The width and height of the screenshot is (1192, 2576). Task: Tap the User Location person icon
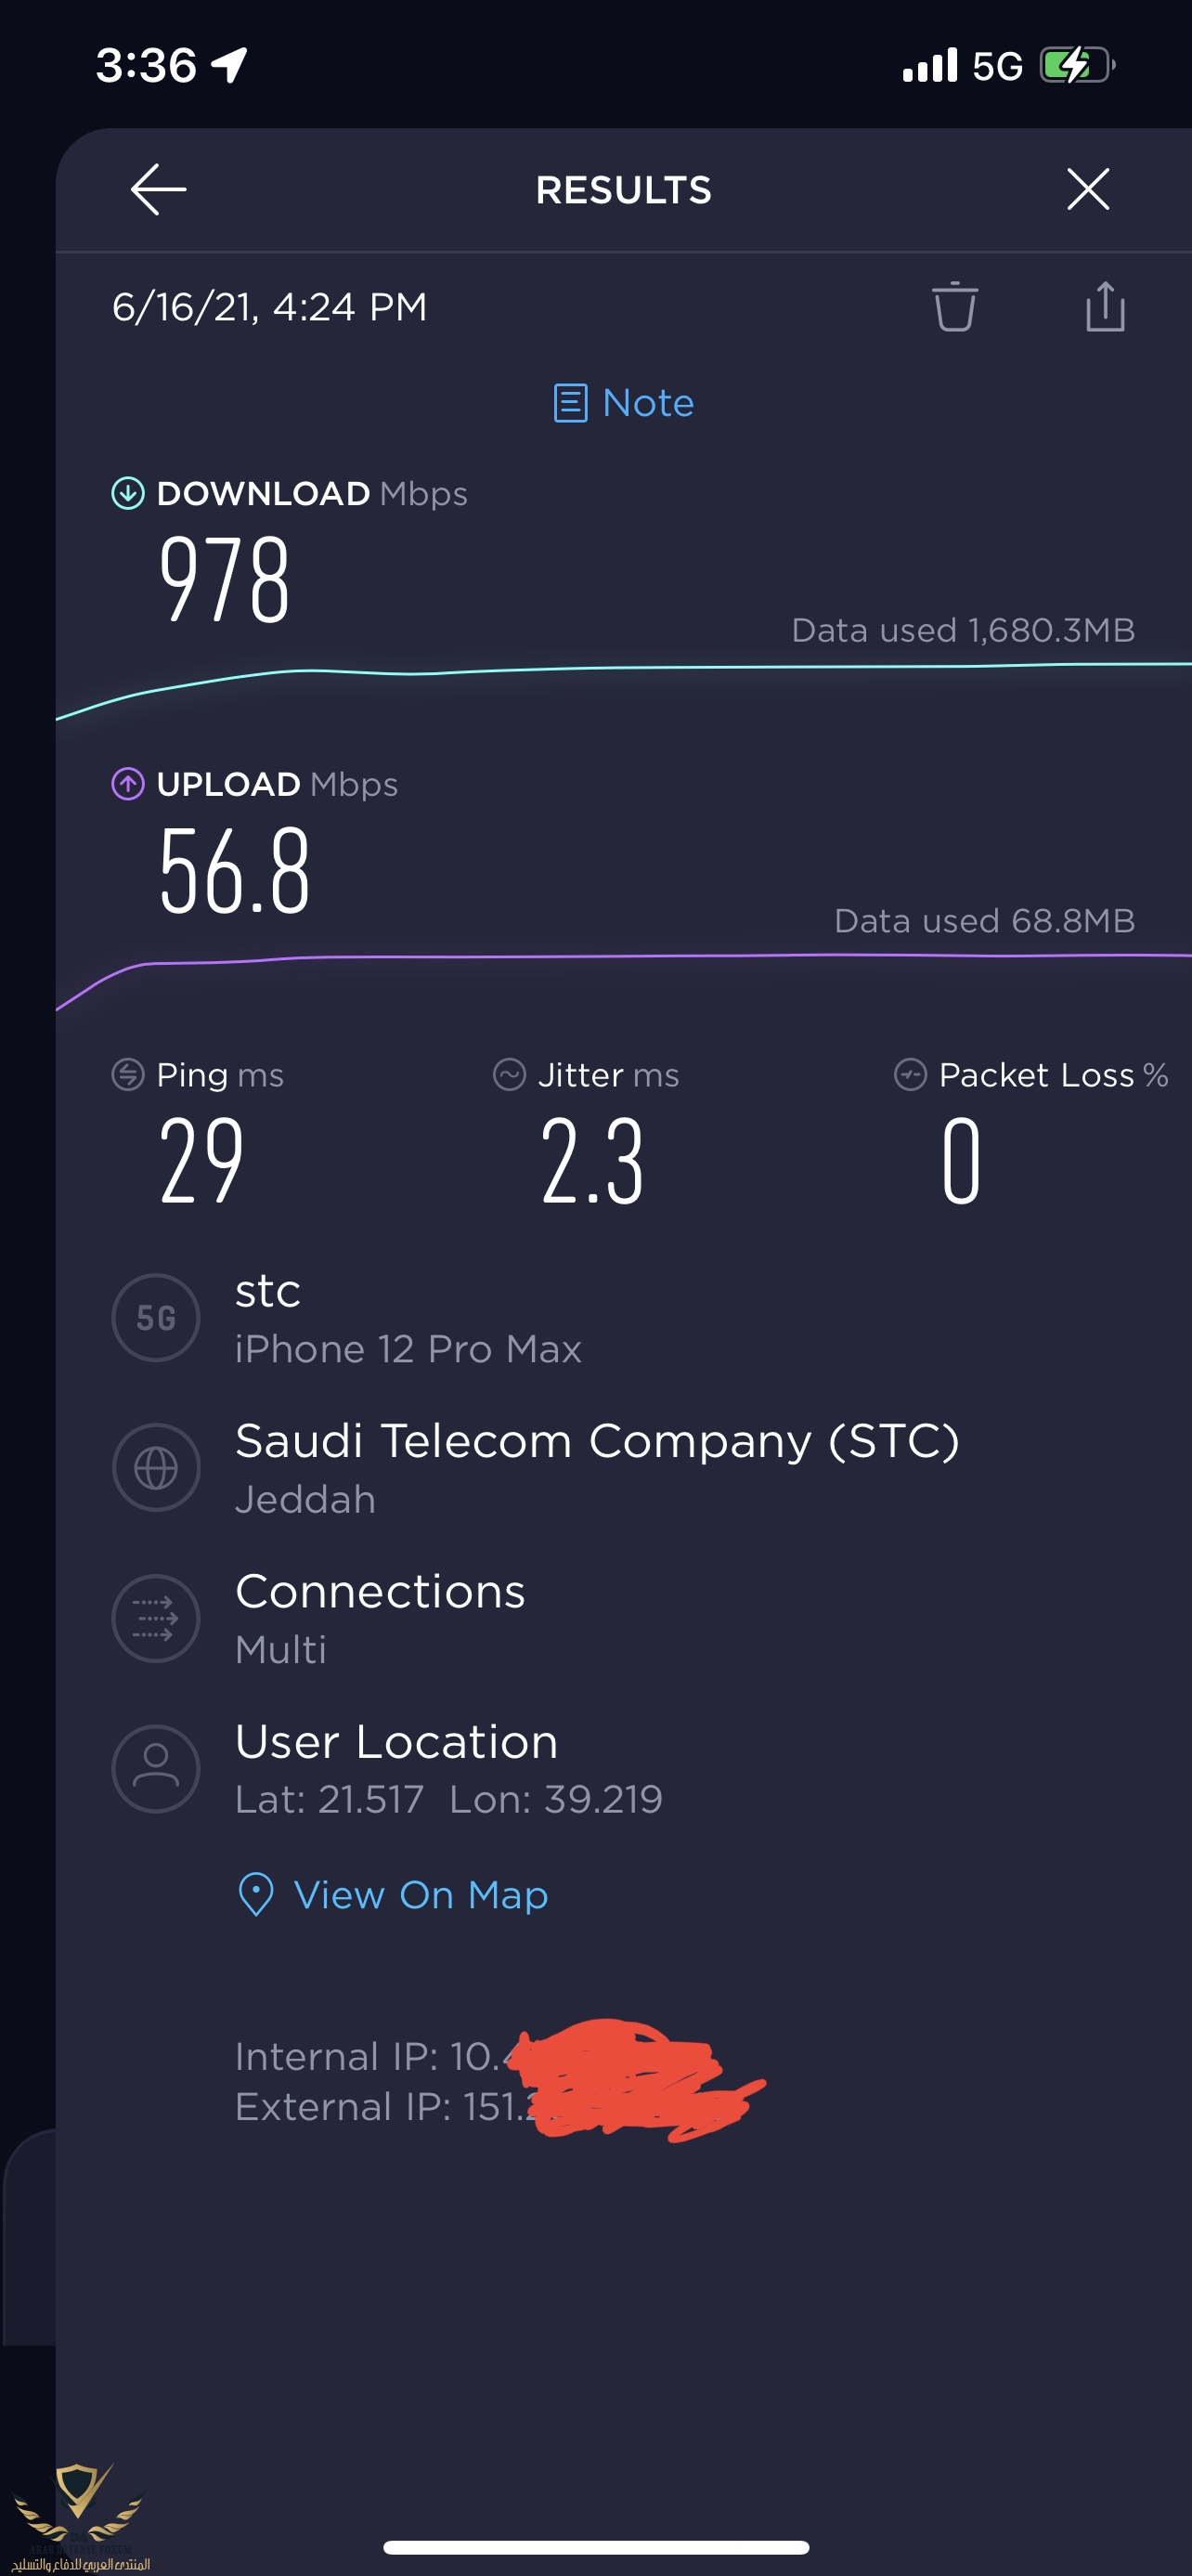156,1769
